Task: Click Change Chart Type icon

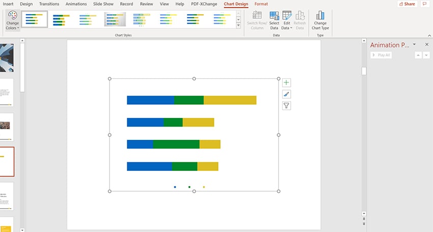Action: click(x=320, y=19)
